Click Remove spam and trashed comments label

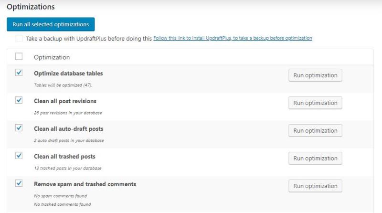pos(85,184)
